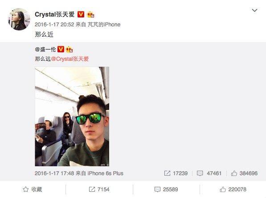This screenshot has width=266, height=198.
Task: Open the Crystal张天爱 username link
Action: (55, 14)
